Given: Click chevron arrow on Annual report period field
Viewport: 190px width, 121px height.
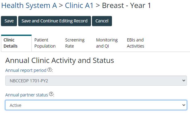Looking at the screenshot, I should point(184,80).
